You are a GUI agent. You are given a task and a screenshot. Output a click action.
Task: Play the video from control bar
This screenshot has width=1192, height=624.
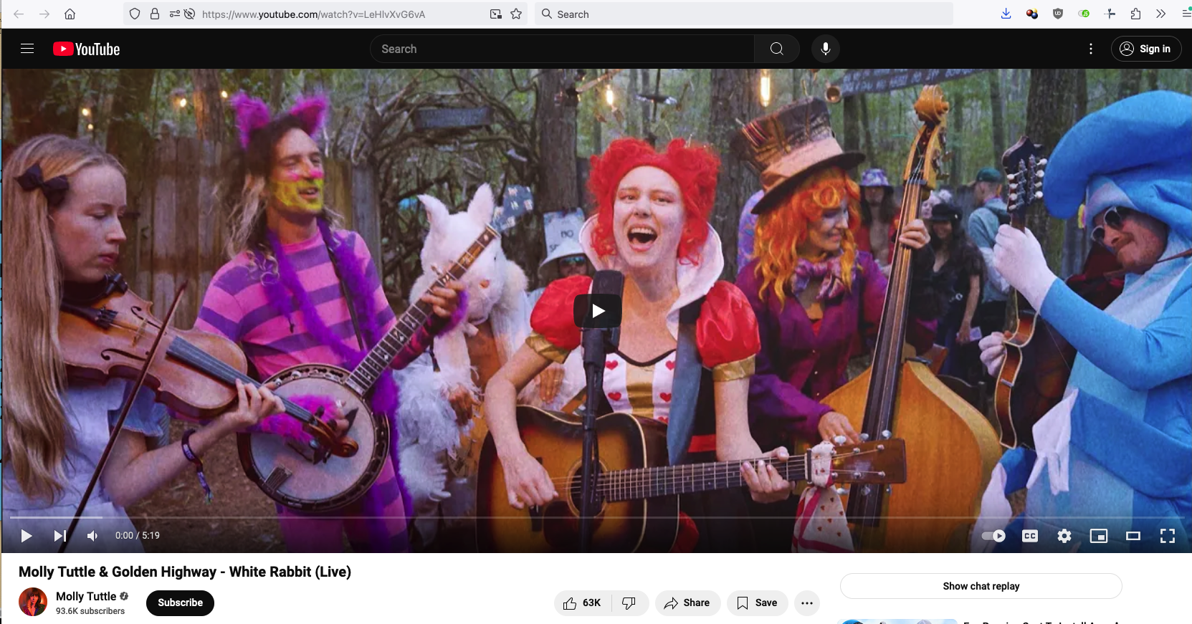coord(27,536)
